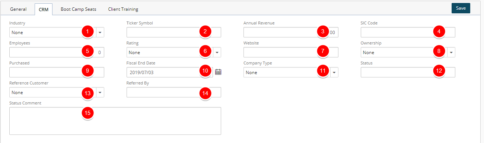Go to the Client Training tab
Image resolution: width=484 pixels, height=143 pixels.
click(123, 9)
